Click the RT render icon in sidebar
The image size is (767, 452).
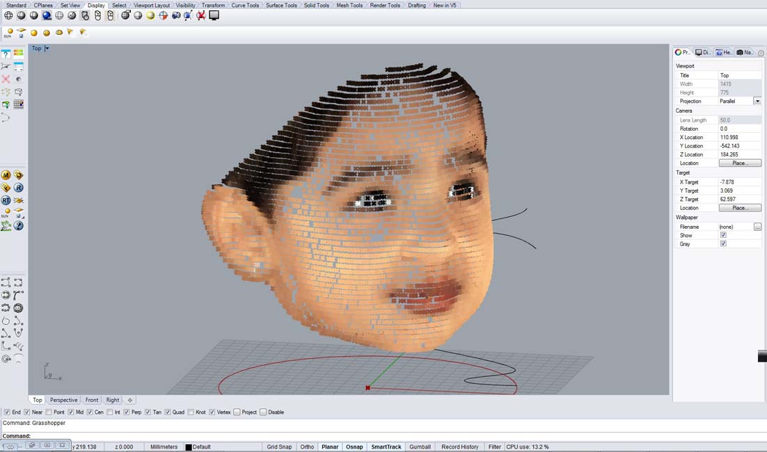click(x=6, y=200)
